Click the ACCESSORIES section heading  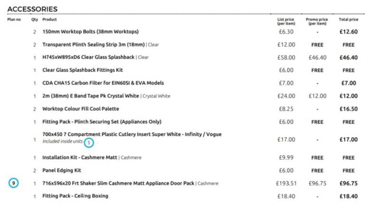32,9
